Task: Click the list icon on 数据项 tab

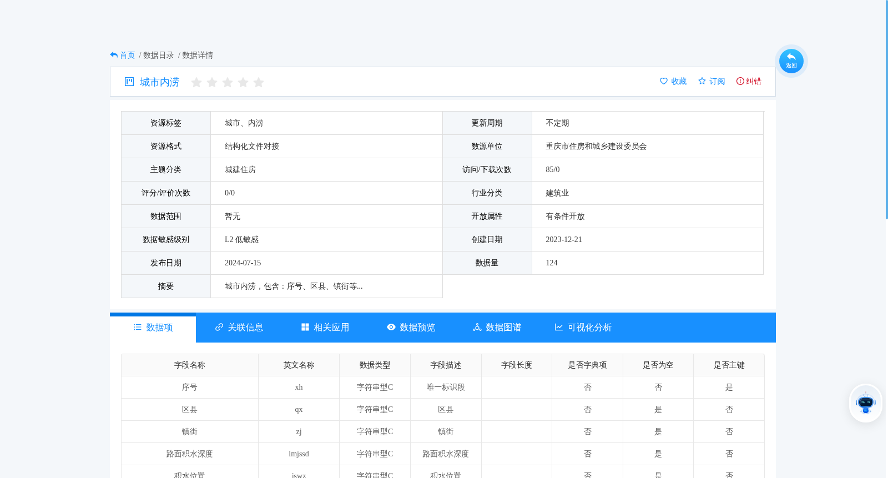Action: coord(138,328)
